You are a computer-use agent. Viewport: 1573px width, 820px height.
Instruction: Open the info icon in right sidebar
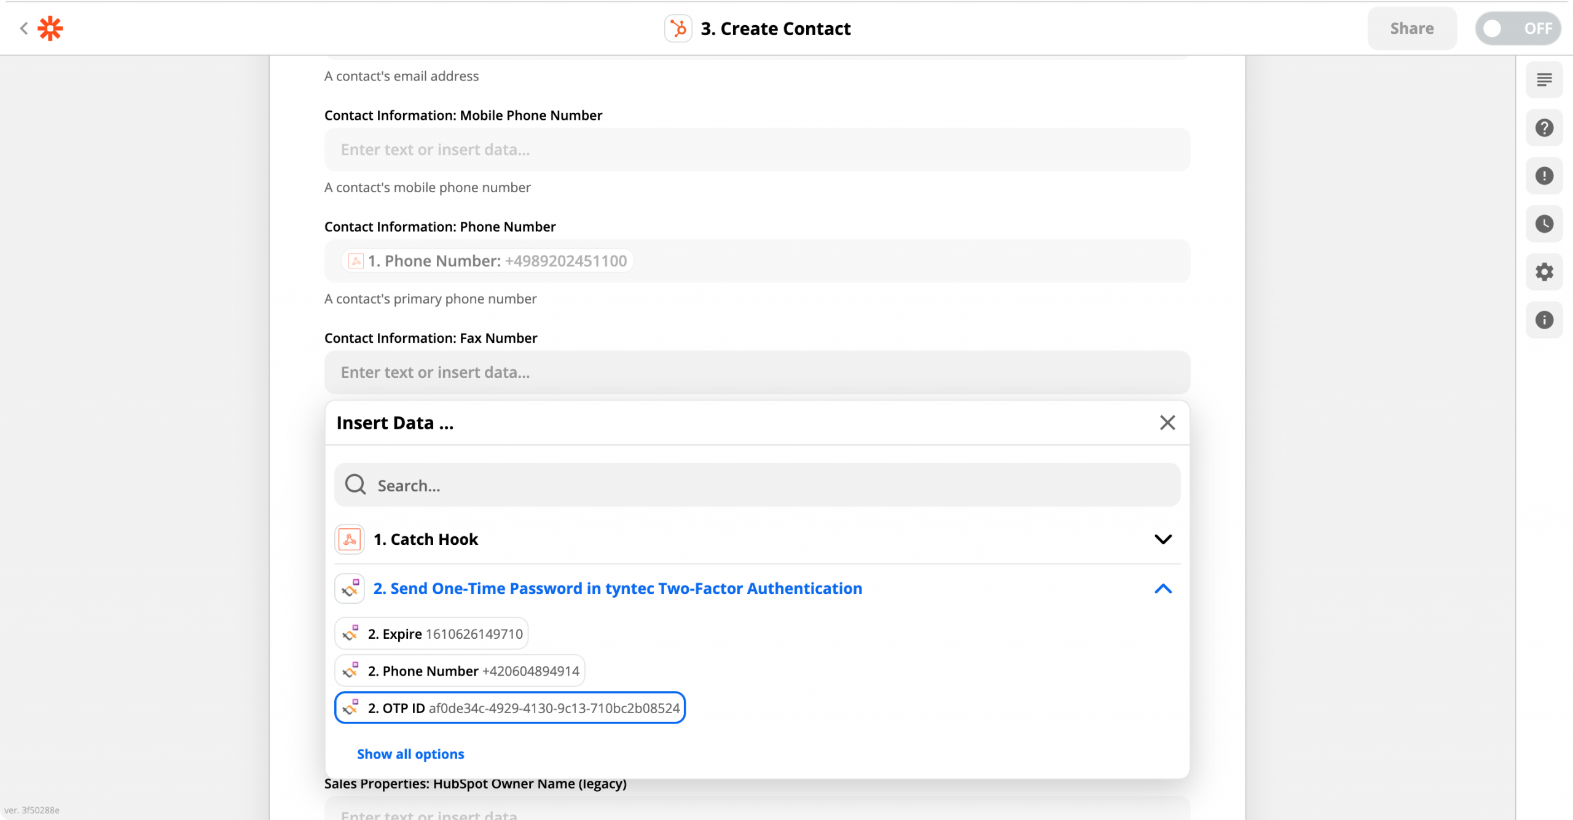[x=1544, y=319]
